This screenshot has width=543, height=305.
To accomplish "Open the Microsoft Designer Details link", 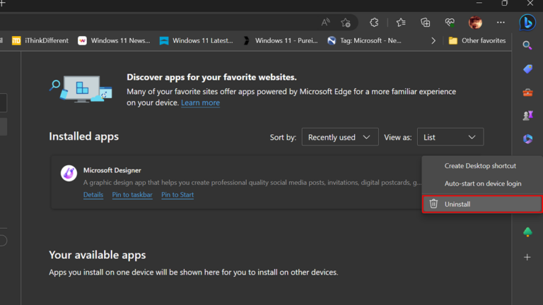I will coord(93,195).
